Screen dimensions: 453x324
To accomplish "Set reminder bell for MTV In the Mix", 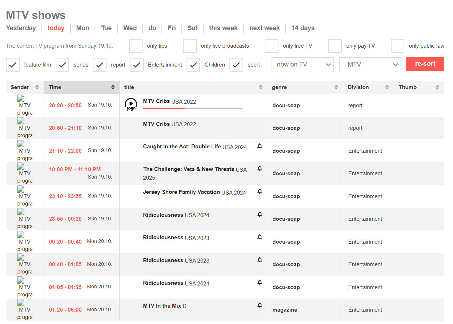I will [x=260, y=305].
